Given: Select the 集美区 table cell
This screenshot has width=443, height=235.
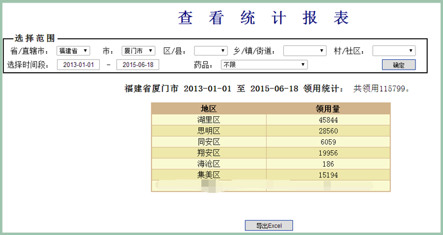Looking at the screenshot, I should pyautogui.click(x=209, y=175).
